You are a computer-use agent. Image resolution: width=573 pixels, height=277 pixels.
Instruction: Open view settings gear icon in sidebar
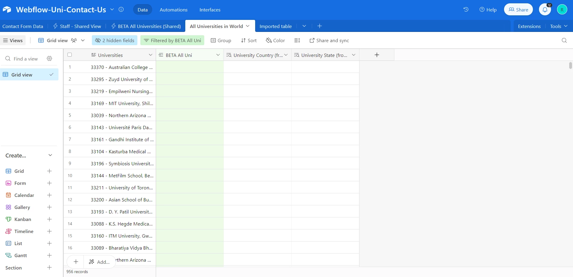(x=49, y=58)
